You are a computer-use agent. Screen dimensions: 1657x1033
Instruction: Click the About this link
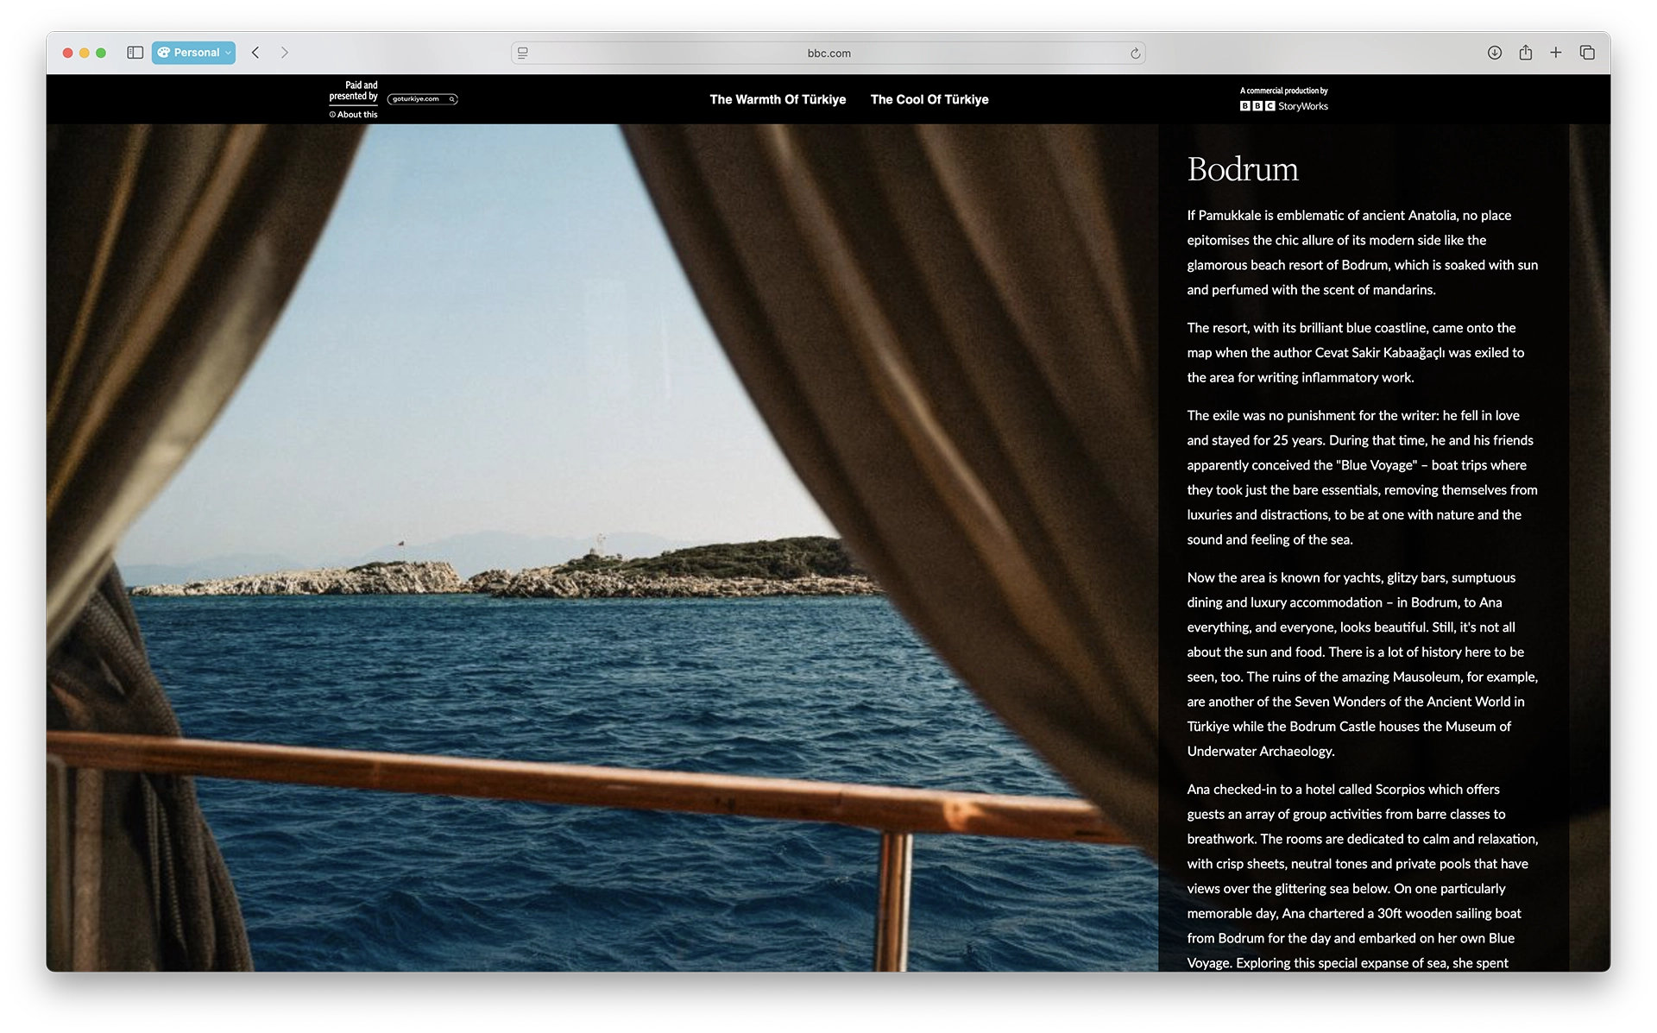pos(354,115)
